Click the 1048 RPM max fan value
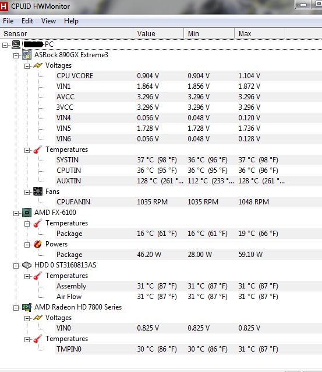Screen dimensions: 322x372 pos(253,202)
